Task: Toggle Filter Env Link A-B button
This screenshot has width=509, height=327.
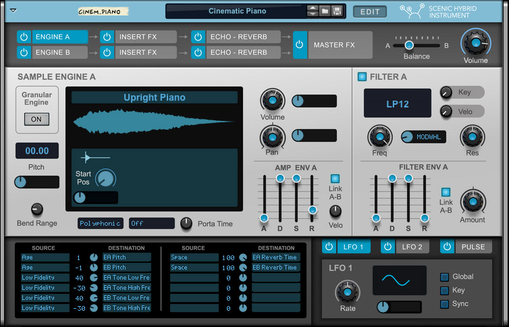Action: click(446, 192)
